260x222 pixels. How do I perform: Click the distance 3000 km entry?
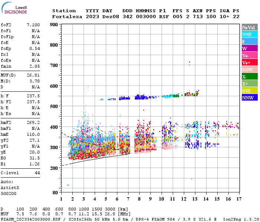(110, 209)
